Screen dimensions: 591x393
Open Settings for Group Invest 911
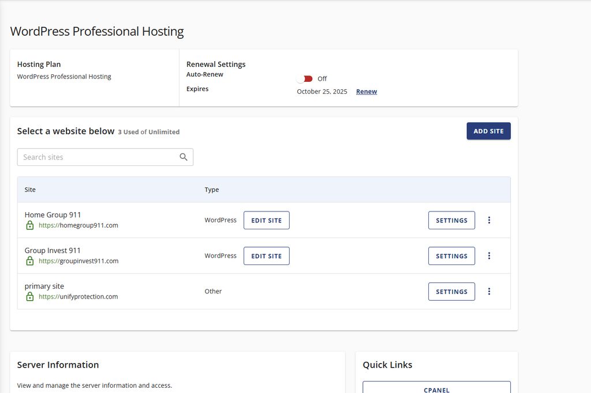pyautogui.click(x=451, y=256)
